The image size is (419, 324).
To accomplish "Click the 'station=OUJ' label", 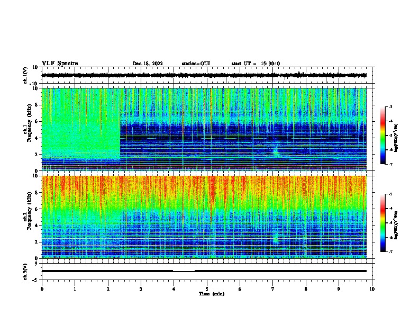I will pos(196,64).
